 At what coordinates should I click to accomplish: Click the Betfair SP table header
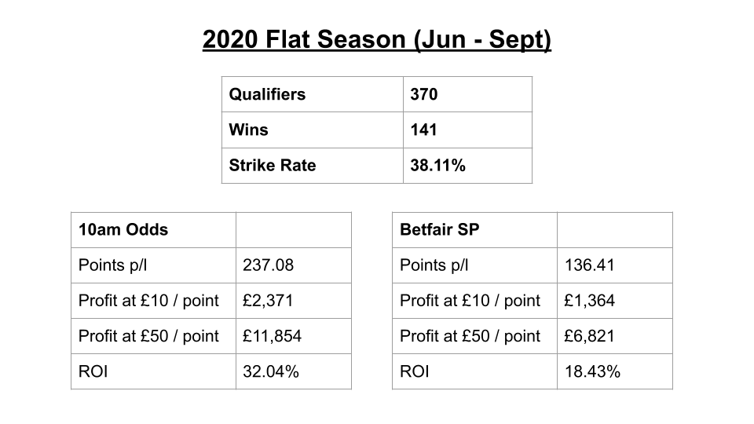pos(474,230)
